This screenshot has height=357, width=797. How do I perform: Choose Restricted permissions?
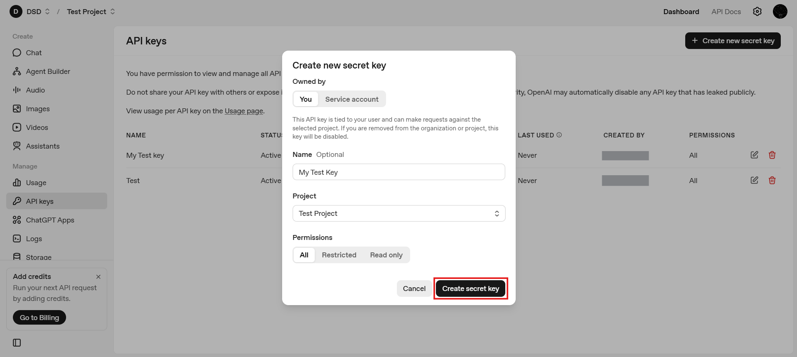[339, 255]
